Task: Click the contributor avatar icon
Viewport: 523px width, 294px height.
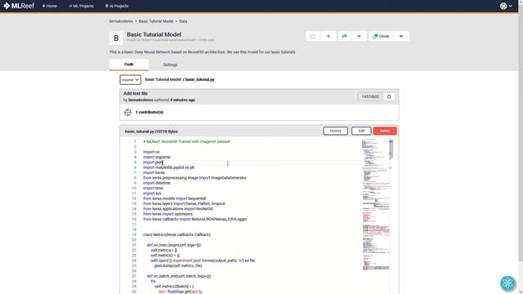Action: (x=127, y=113)
